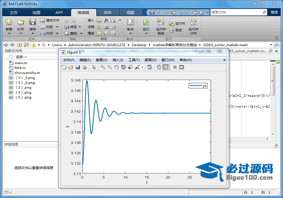The image size is (283, 198).
Task: Open a file using the Open folder icon
Action: click(21, 22)
